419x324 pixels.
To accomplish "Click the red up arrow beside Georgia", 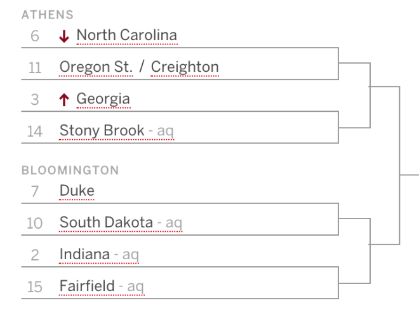I will click(64, 100).
